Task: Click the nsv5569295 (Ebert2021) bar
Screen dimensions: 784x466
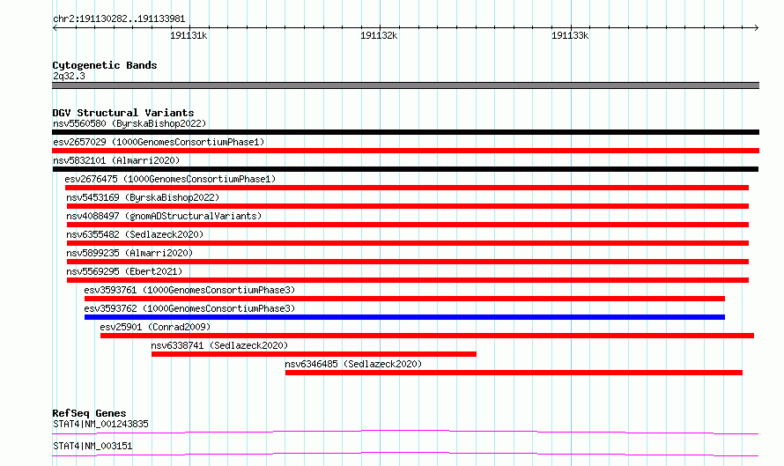Action: [x=408, y=280]
